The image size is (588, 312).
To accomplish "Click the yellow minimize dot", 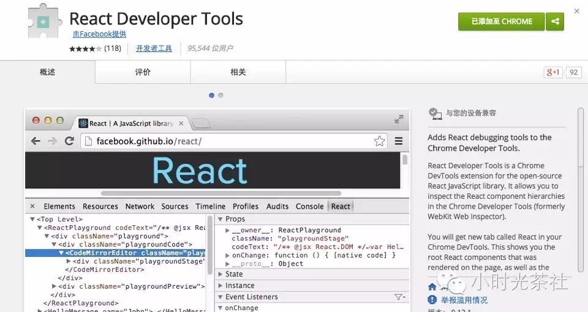I will tap(48, 121).
